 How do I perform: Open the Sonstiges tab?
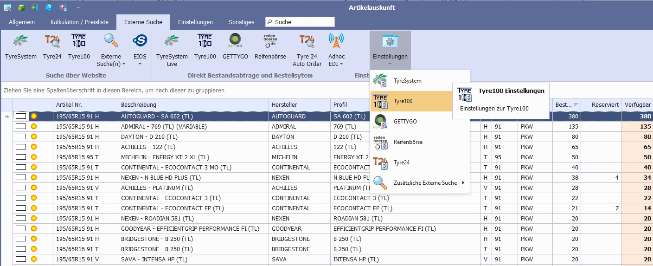(242, 22)
